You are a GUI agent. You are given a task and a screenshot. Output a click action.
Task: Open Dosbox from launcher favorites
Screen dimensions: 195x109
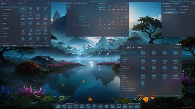[23, 24]
